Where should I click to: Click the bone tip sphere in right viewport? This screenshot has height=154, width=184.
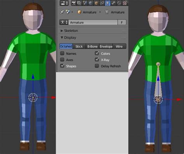click(158, 64)
